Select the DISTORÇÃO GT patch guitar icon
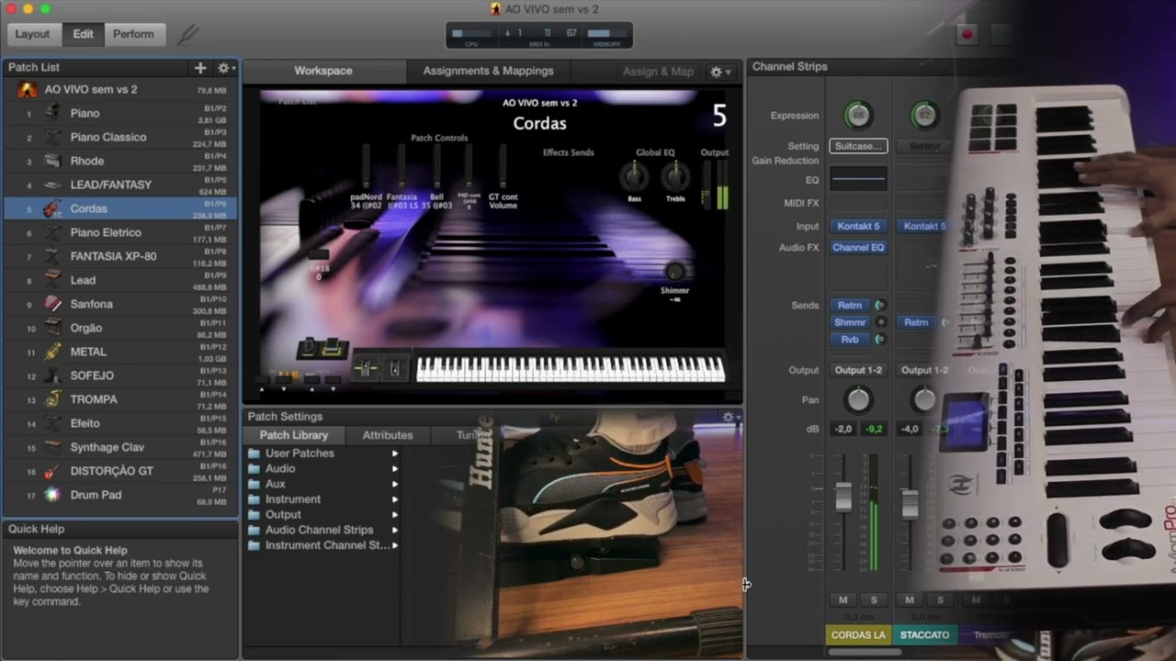This screenshot has height=661, width=1176. pos(53,471)
